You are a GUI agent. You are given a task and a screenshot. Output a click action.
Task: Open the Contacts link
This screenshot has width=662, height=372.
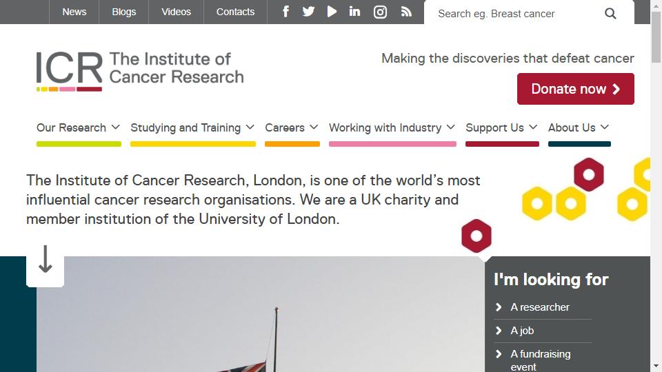pyautogui.click(x=236, y=12)
